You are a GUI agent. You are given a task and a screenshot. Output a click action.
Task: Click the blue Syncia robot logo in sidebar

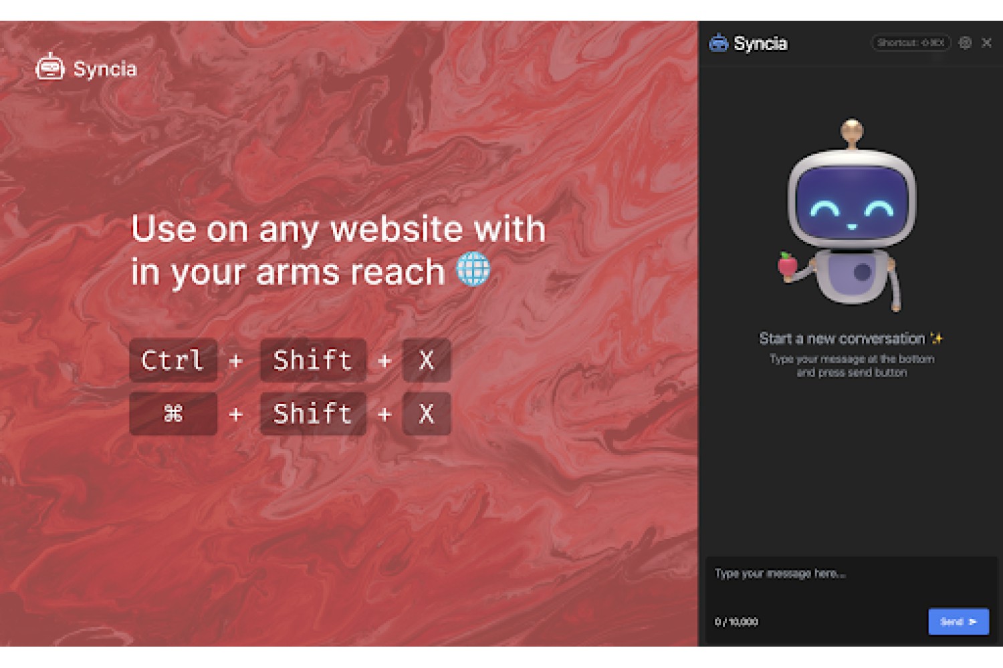tap(719, 43)
